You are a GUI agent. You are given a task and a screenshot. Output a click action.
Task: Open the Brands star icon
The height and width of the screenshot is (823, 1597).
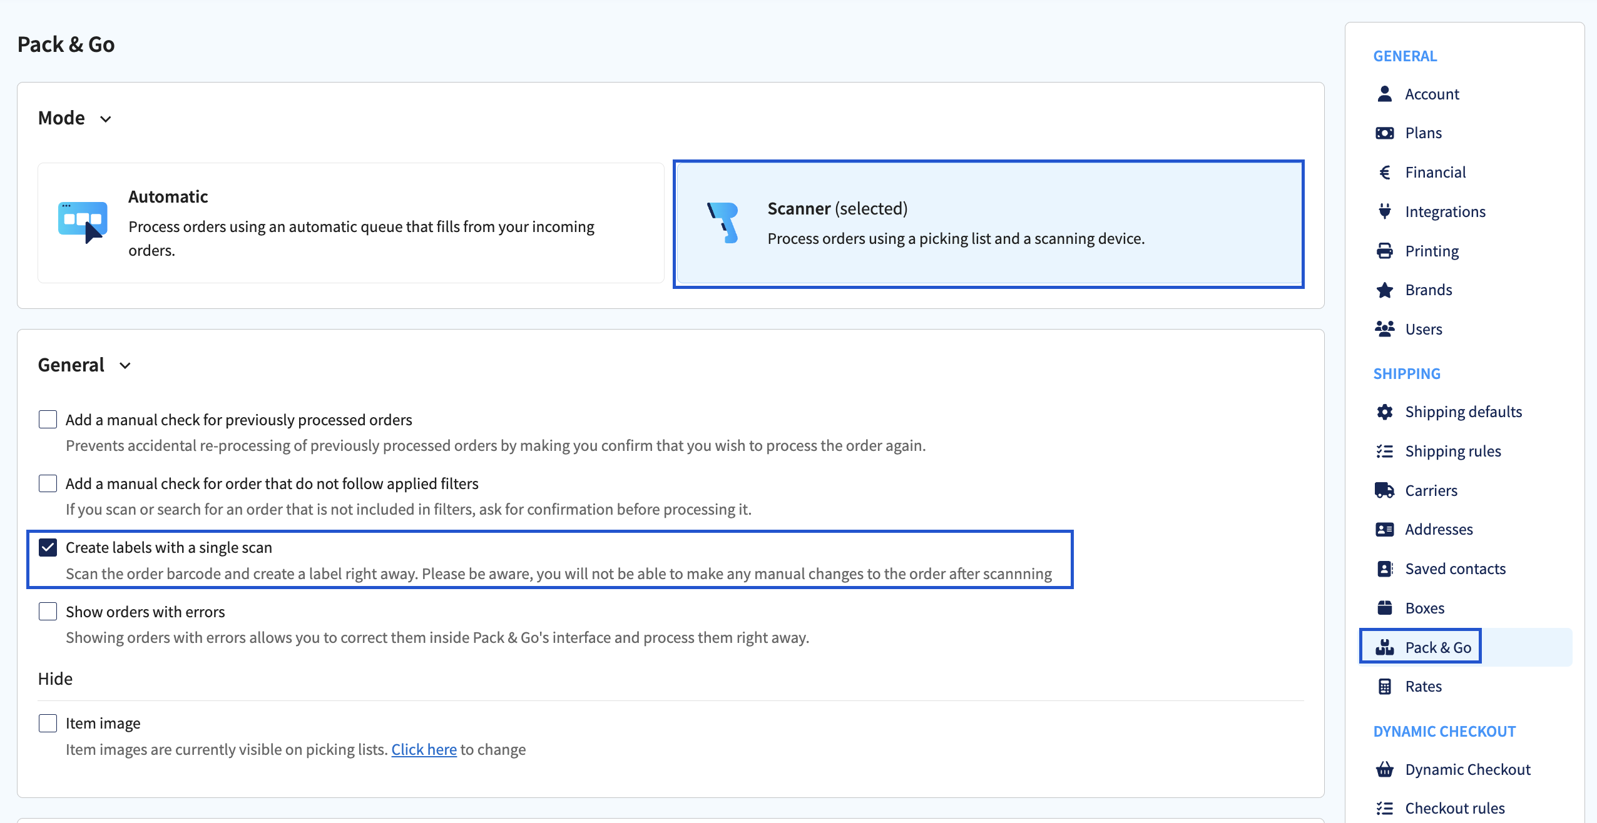click(1385, 290)
